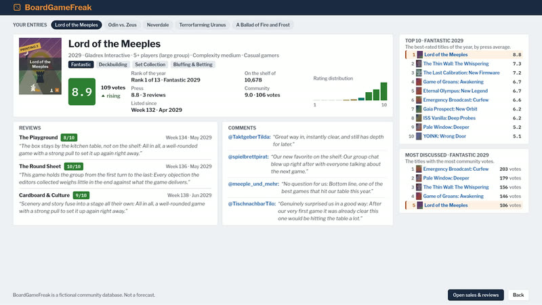
Task: Switch to the Odin vs. Zeus entry
Action: (x=123, y=25)
